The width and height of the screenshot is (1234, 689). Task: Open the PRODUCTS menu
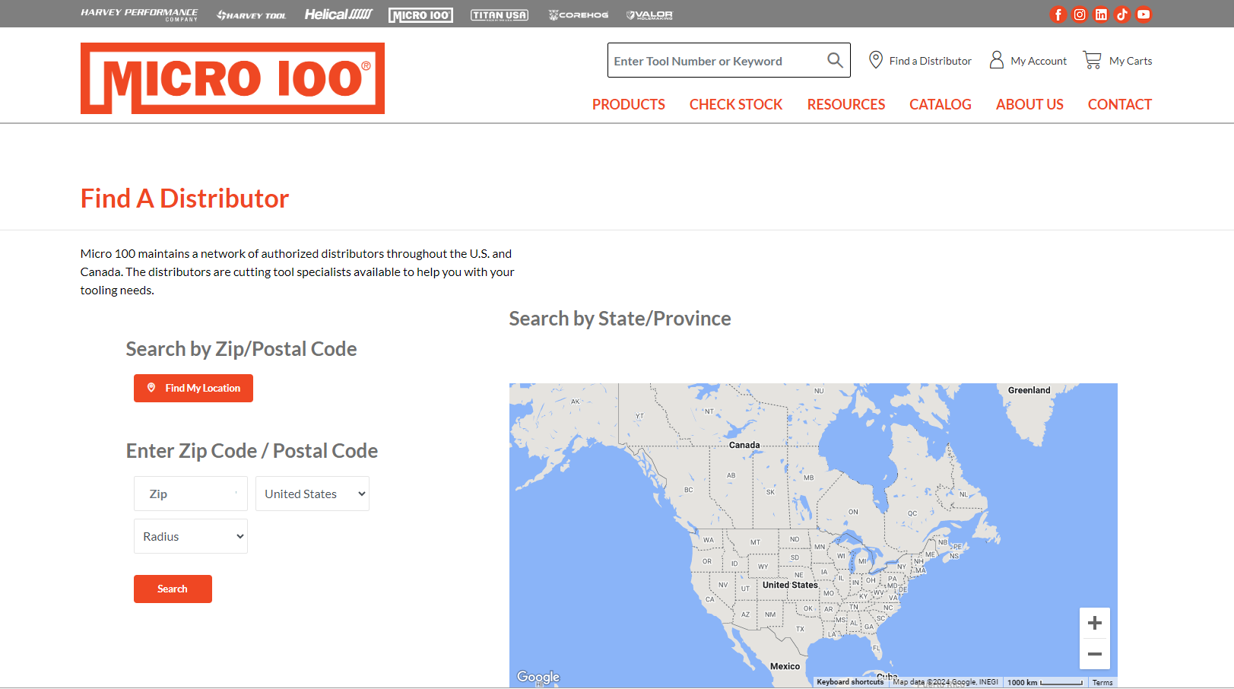coord(628,105)
